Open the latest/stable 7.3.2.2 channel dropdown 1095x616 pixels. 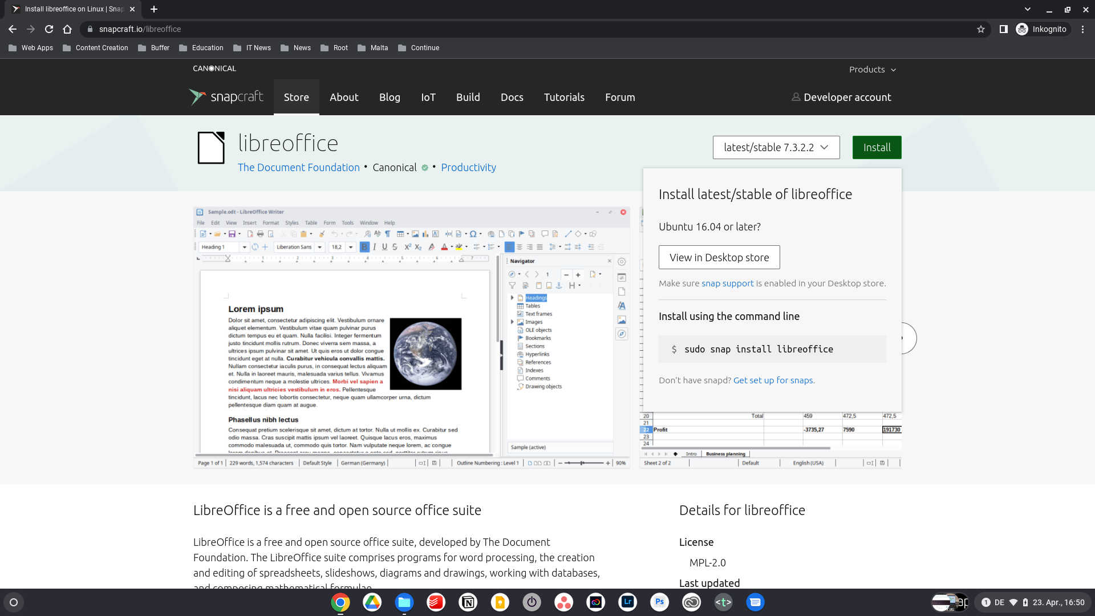pyautogui.click(x=776, y=148)
